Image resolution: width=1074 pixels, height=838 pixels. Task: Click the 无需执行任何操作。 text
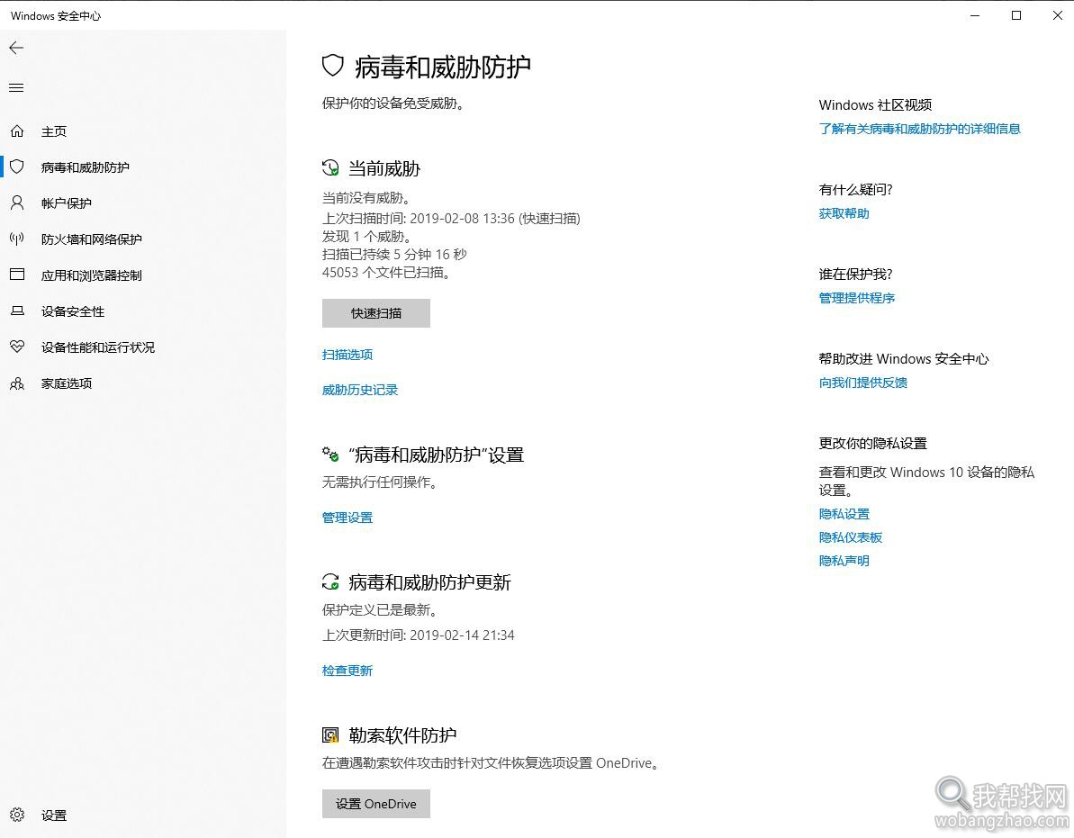tap(380, 482)
